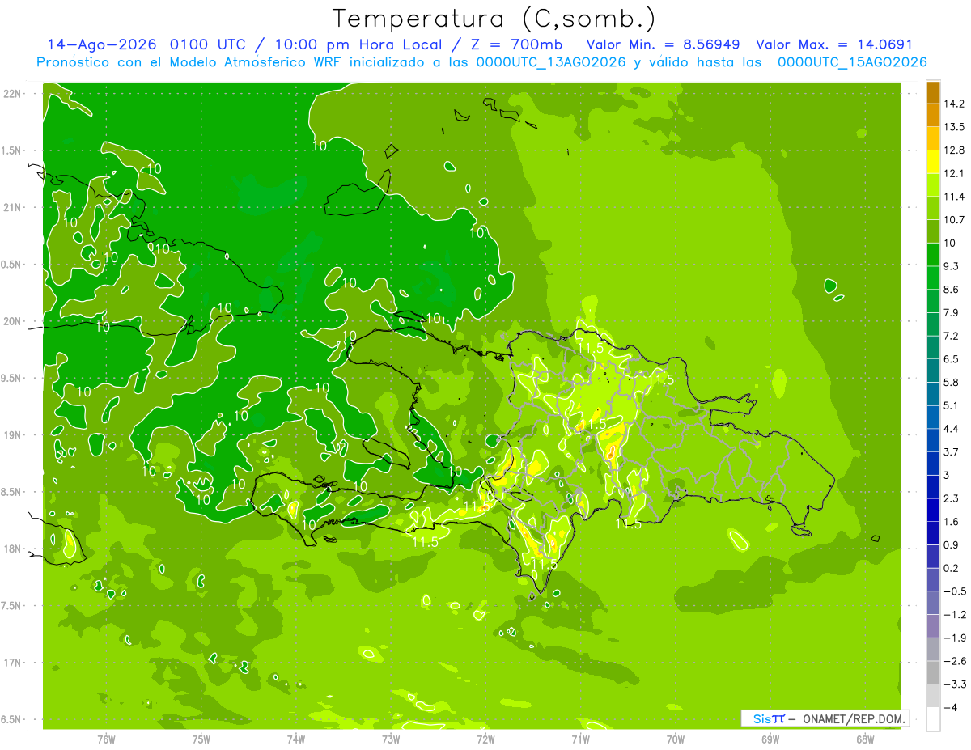Click the '20N' latitude label

(12, 321)
